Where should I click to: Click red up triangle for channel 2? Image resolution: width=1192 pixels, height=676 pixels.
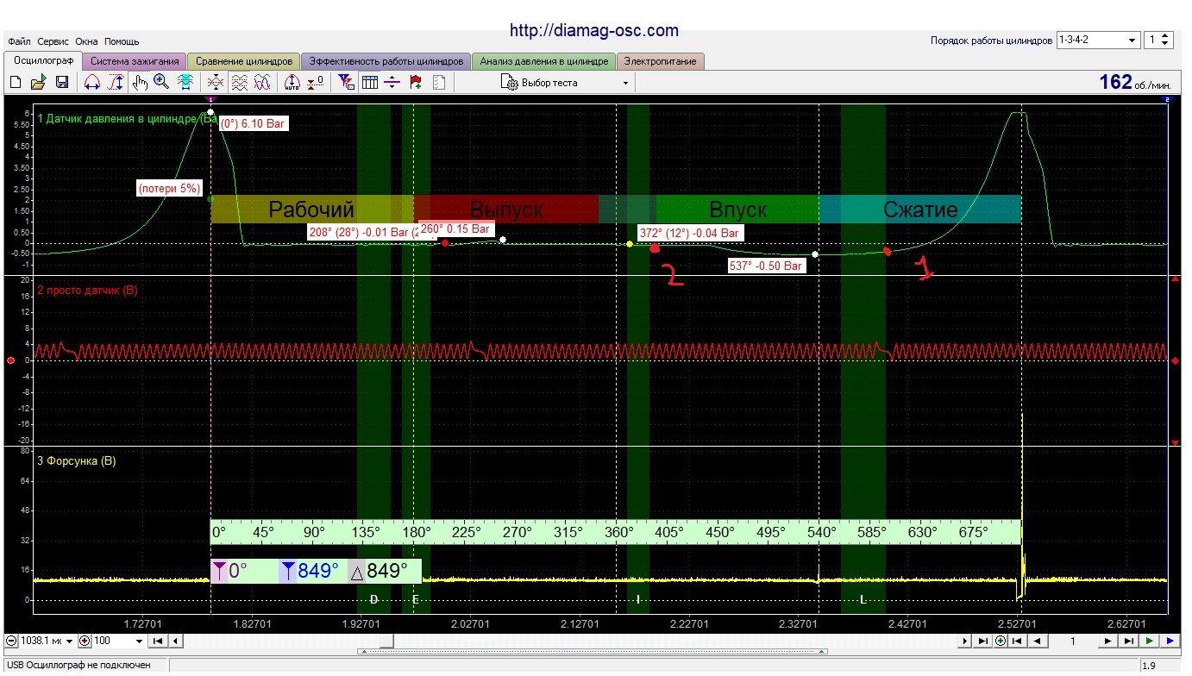tap(1175, 280)
